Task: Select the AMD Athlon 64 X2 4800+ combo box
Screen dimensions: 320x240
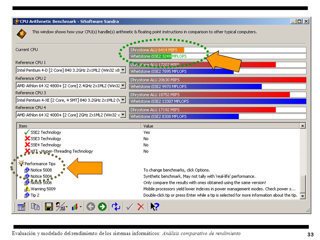Action: (x=71, y=86)
